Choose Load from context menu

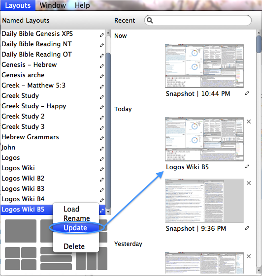pos(76,209)
